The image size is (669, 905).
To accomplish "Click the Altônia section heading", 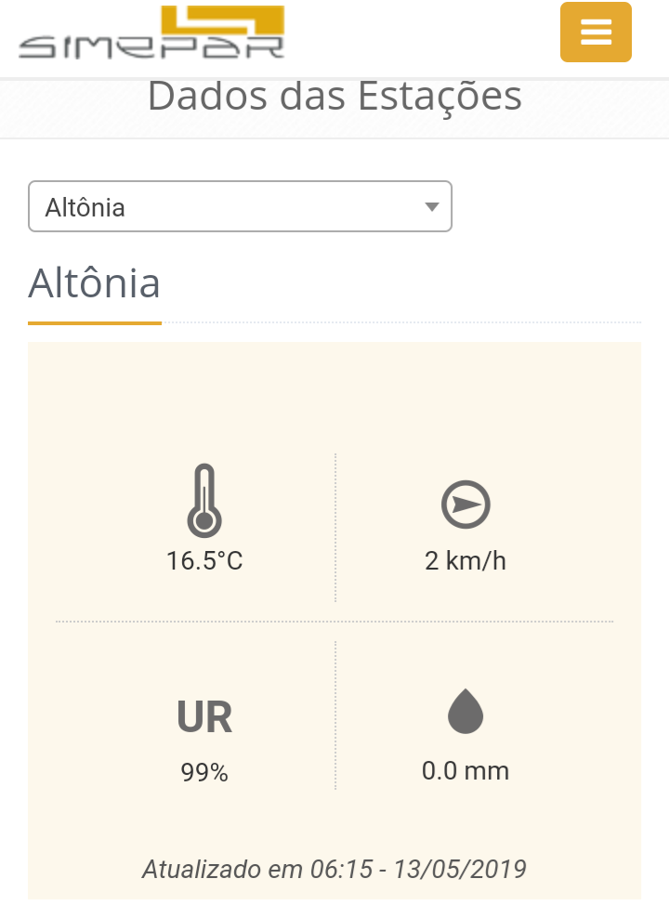I will click(x=94, y=283).
